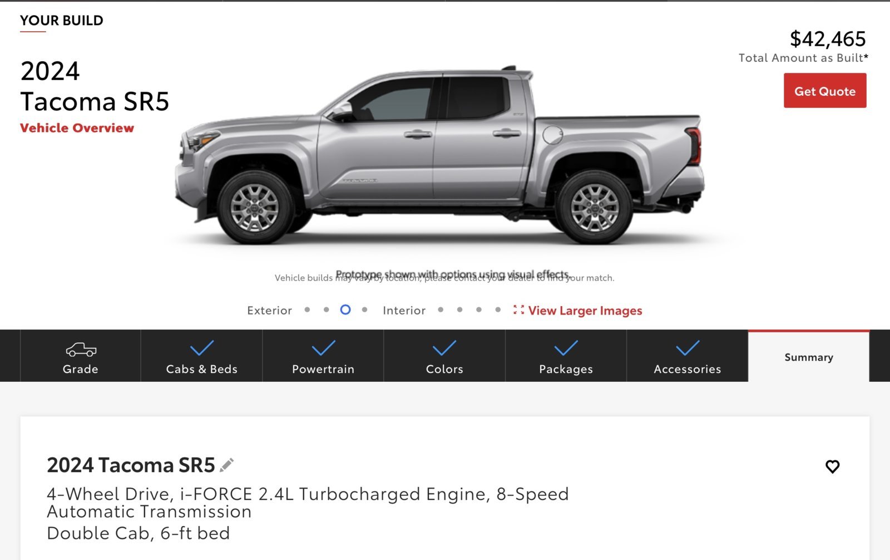Click the checkmark icon above Powertrain
The height and width of the screenshot is (560, 890).
[323, 348]
